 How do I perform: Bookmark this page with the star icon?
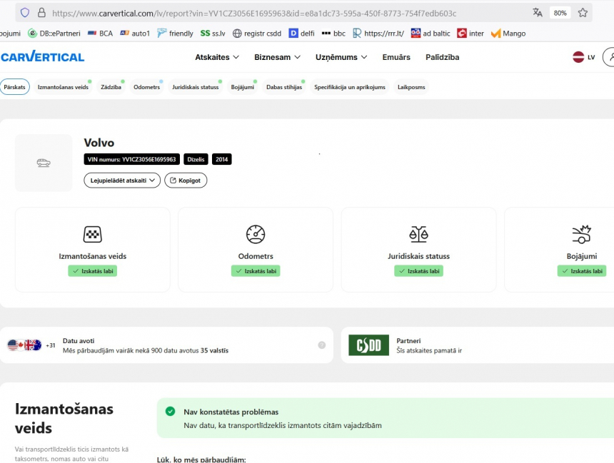[x=583, y=13]
